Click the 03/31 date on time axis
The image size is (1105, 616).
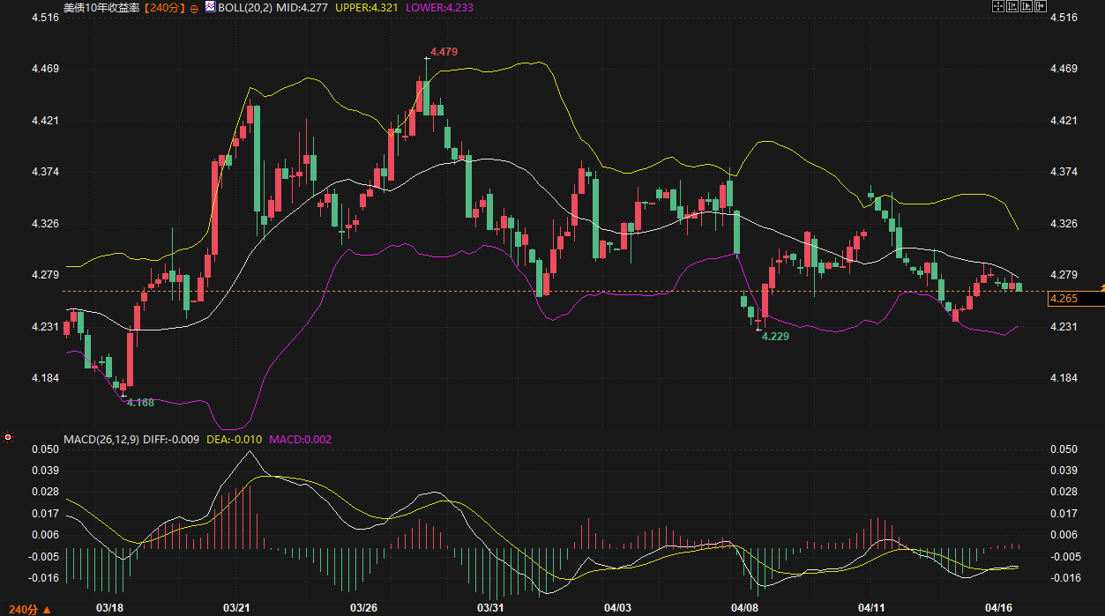(490, 608)
